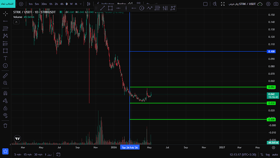Open the go to date calendar icon

pyautogui.click(x=58, y=154)
